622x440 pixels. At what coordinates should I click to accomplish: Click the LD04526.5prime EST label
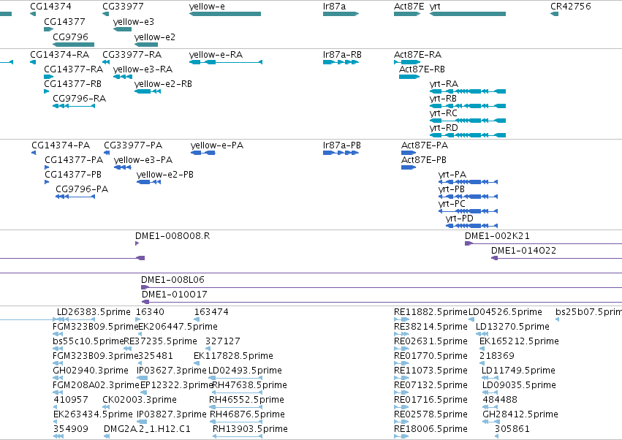[x=505, y=312]
